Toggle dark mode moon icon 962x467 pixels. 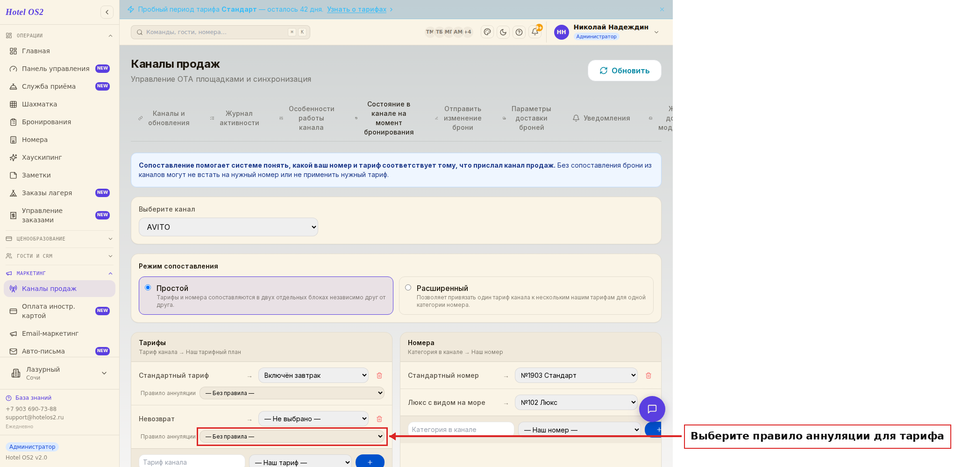click(503, 32)
